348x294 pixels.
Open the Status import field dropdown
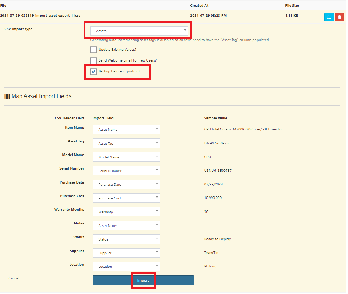click(x=126, y=239)
